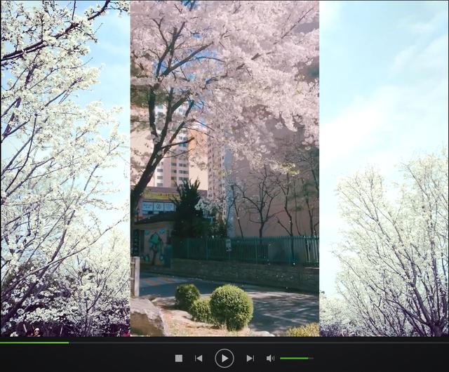Click the green fence in the video

tap(246, 249)
